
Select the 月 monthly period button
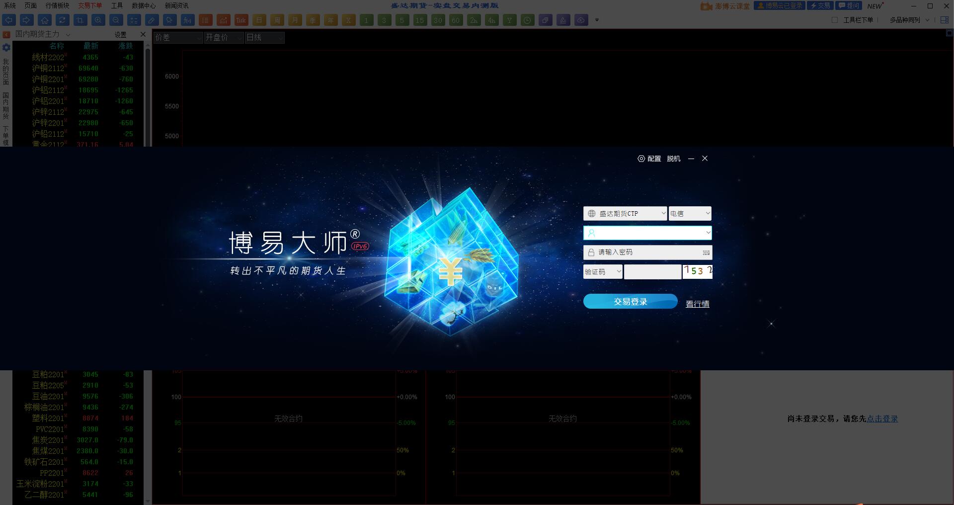point(295,20)
